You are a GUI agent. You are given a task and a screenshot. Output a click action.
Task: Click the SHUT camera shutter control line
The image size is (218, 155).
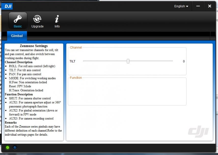pyautogui.click(x=30, y=98)
